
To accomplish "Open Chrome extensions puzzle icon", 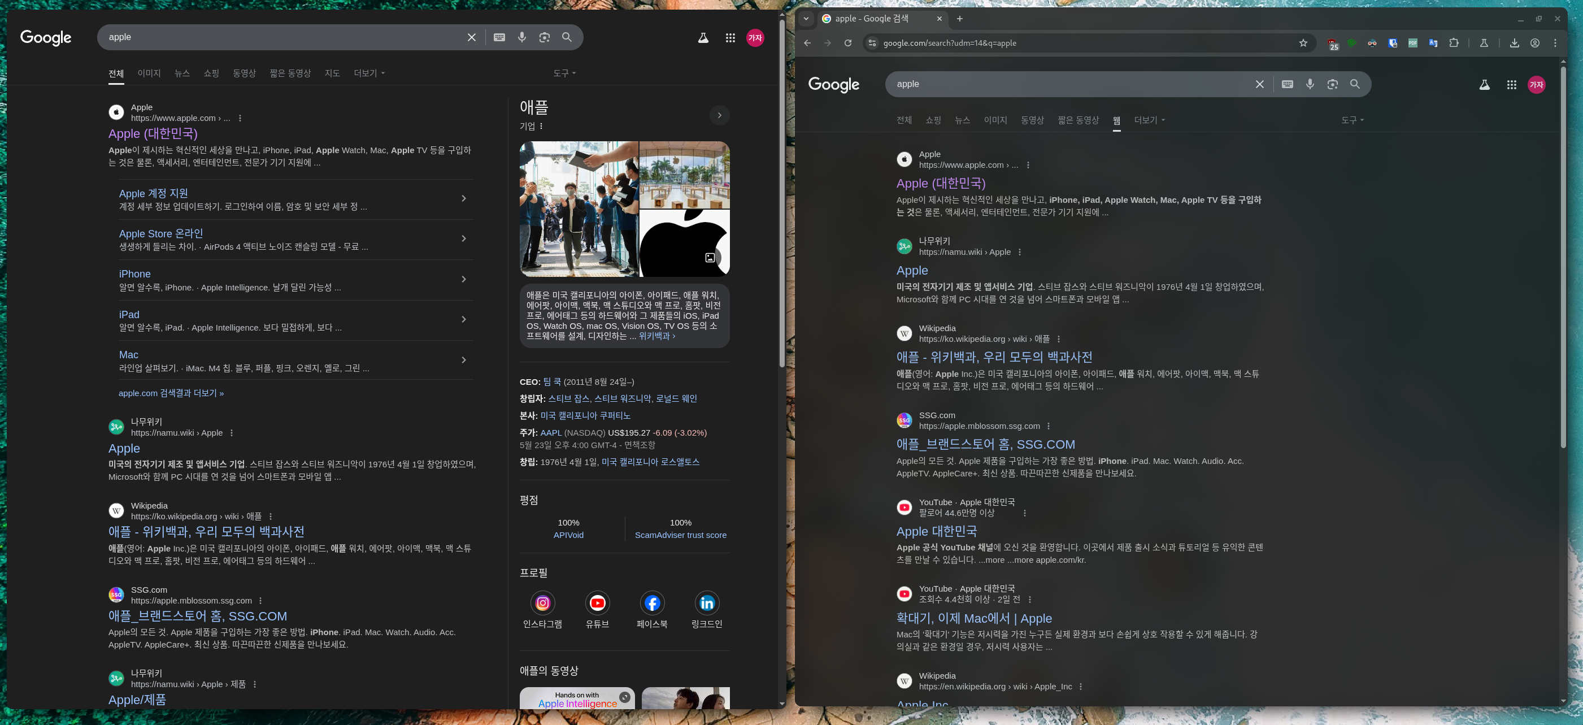I will (1454, 43).
